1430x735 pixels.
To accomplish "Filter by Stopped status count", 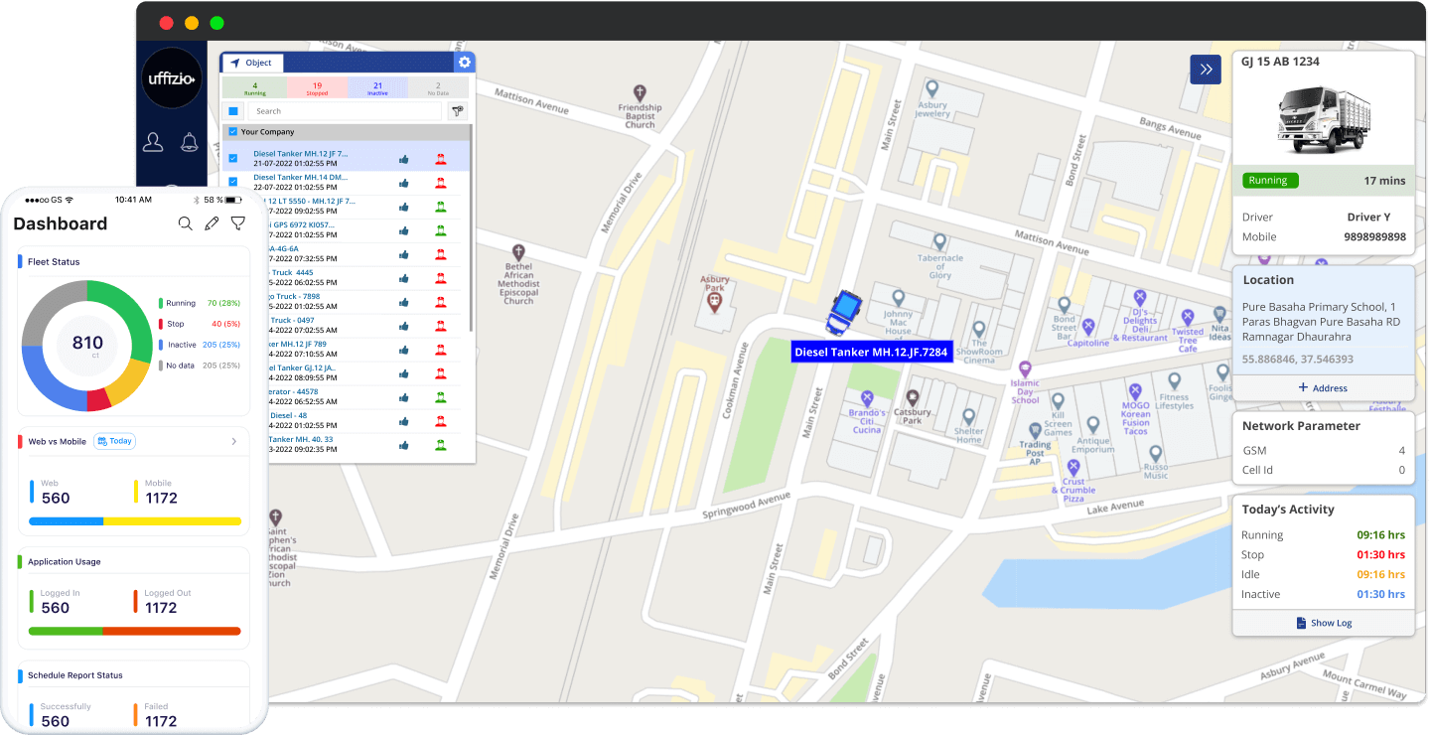I will 317,88.
